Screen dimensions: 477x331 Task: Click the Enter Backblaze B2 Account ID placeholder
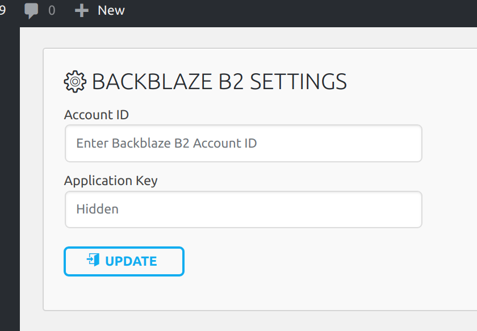tap(166, 143)
